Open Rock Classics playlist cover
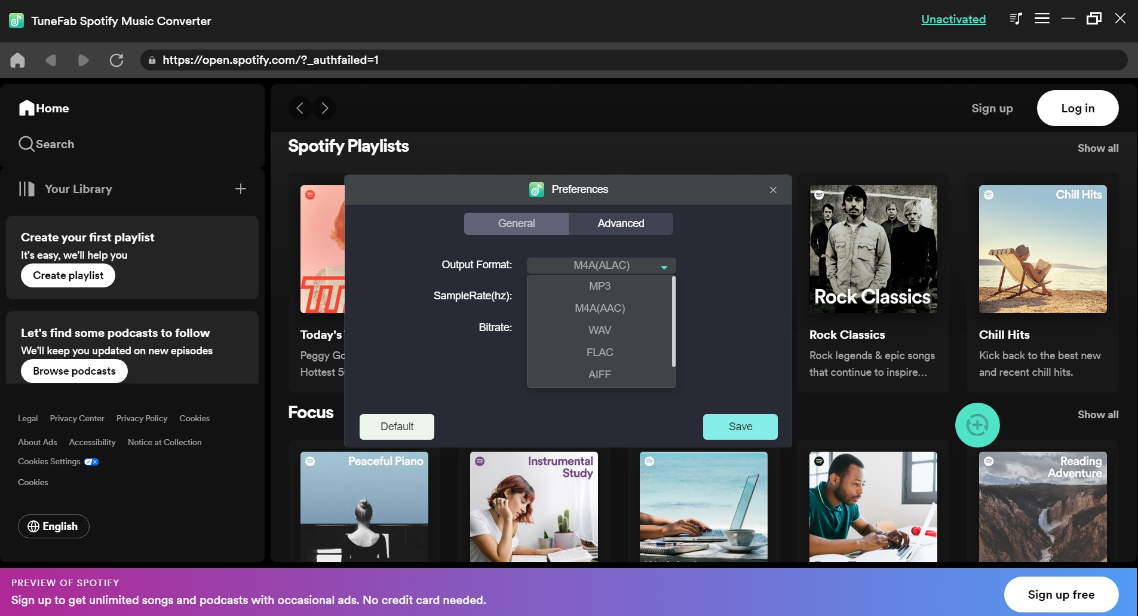The height and width of the screenshot is (616, 1138). pyautogui.click(x=873, y=249)
